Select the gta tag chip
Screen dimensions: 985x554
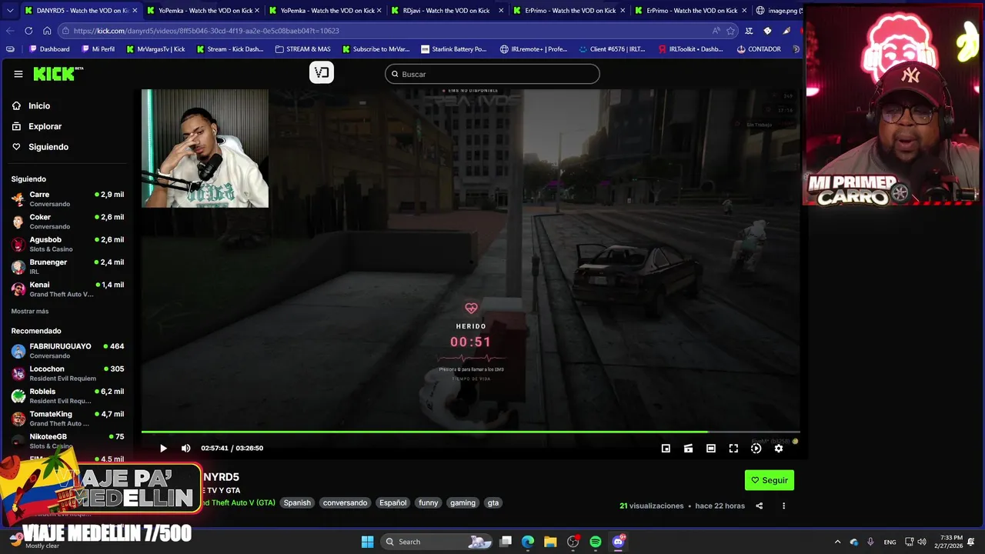493,502
